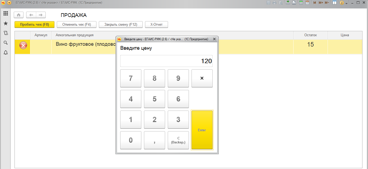The width and height of the screenshot is (368, 169).
Task: Click the Print preview icon
Action: [x=281, y=3]
